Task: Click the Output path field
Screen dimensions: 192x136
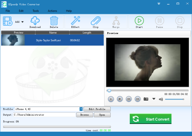Action: coord(44,115)
